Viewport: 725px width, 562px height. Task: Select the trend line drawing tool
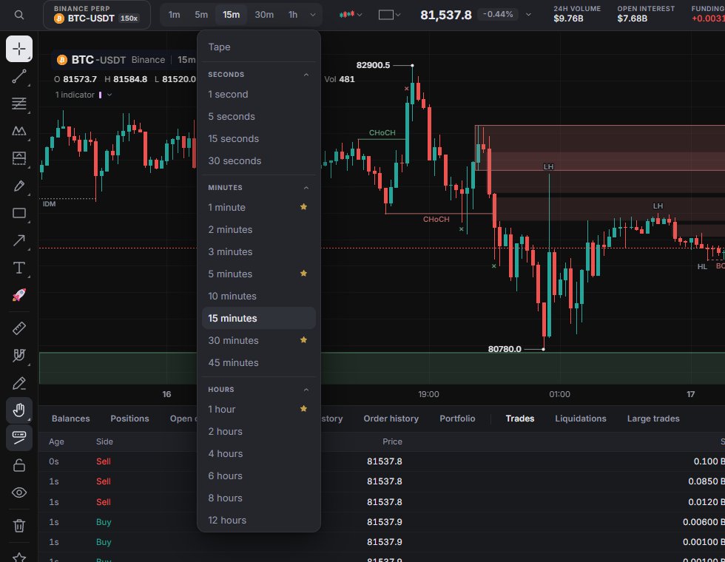(19, 76)
